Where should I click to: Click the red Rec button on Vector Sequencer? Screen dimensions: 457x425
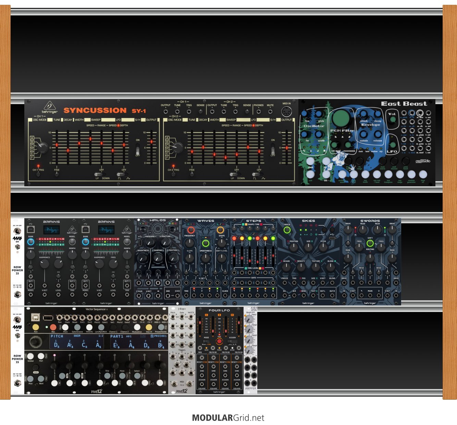53,327
